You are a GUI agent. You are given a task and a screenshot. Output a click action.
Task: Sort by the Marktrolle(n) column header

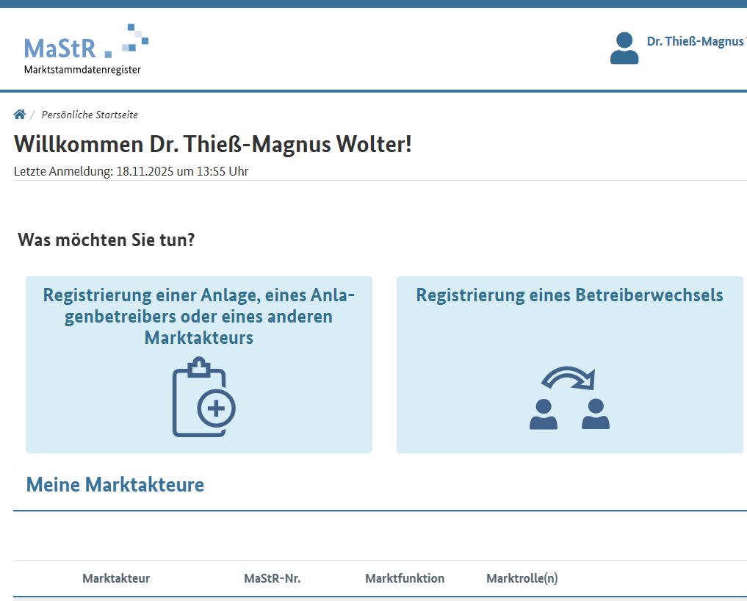(522, 578)
